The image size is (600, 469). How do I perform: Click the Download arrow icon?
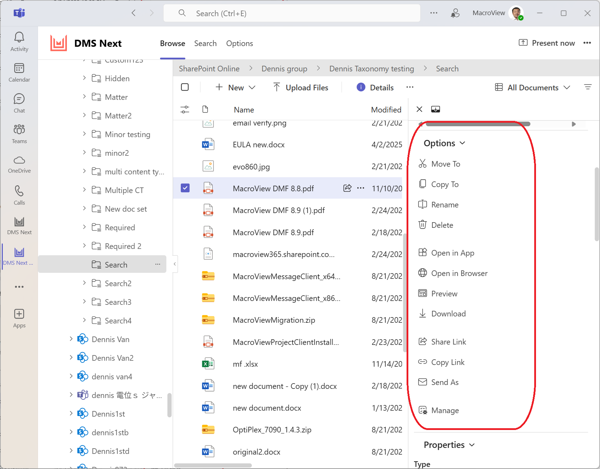coord(422,313)
